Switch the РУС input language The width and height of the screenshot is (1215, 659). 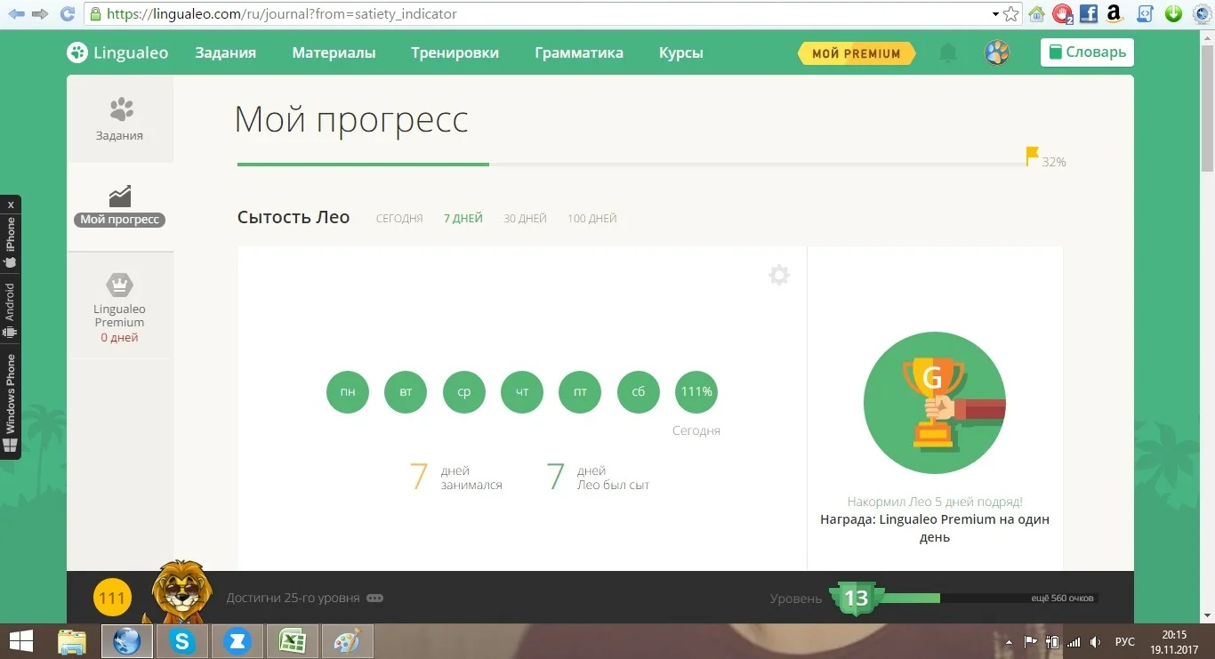(1125, 642)
